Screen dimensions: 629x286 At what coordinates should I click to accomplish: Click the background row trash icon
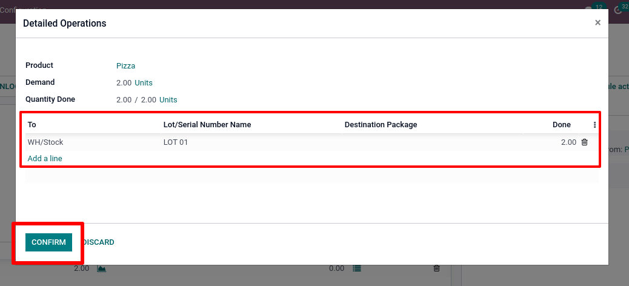point(436,268)
